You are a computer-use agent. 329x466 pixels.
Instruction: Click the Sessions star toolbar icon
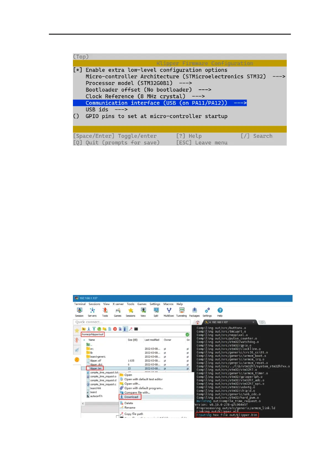coord(131,312)
